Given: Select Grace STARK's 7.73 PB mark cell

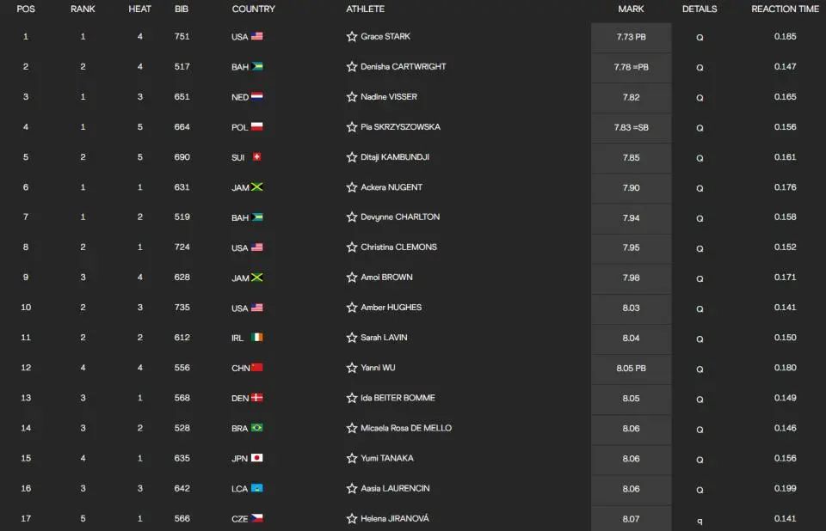Looking at the screenshot, I should click(631, 37).
